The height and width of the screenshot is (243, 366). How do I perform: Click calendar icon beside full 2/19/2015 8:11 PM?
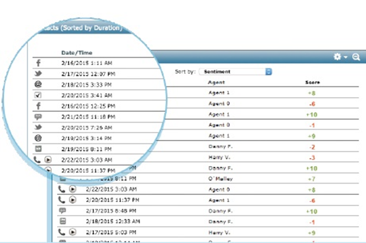click(38, 149)
